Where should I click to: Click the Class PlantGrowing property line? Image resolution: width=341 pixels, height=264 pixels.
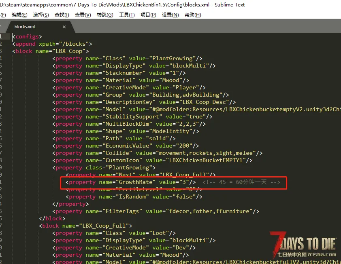(128, 58)
